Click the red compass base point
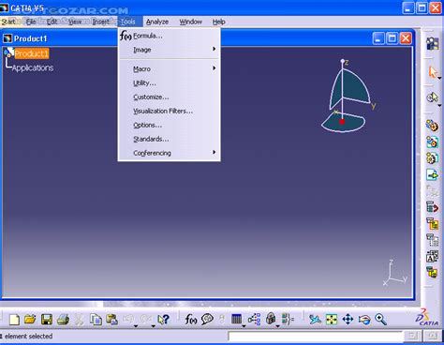The width and height of the screenshot is (444, 345). pyautogui.click(x=342, y=122)
